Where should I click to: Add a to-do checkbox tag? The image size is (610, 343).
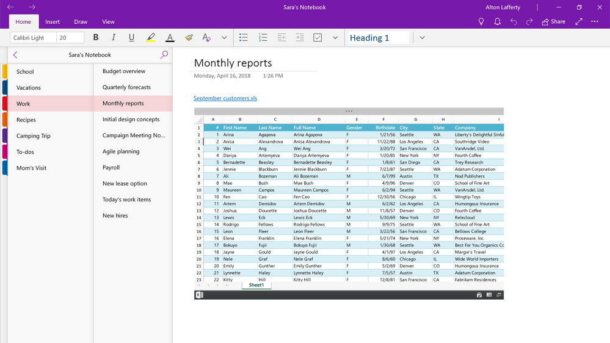pos(318,37)
